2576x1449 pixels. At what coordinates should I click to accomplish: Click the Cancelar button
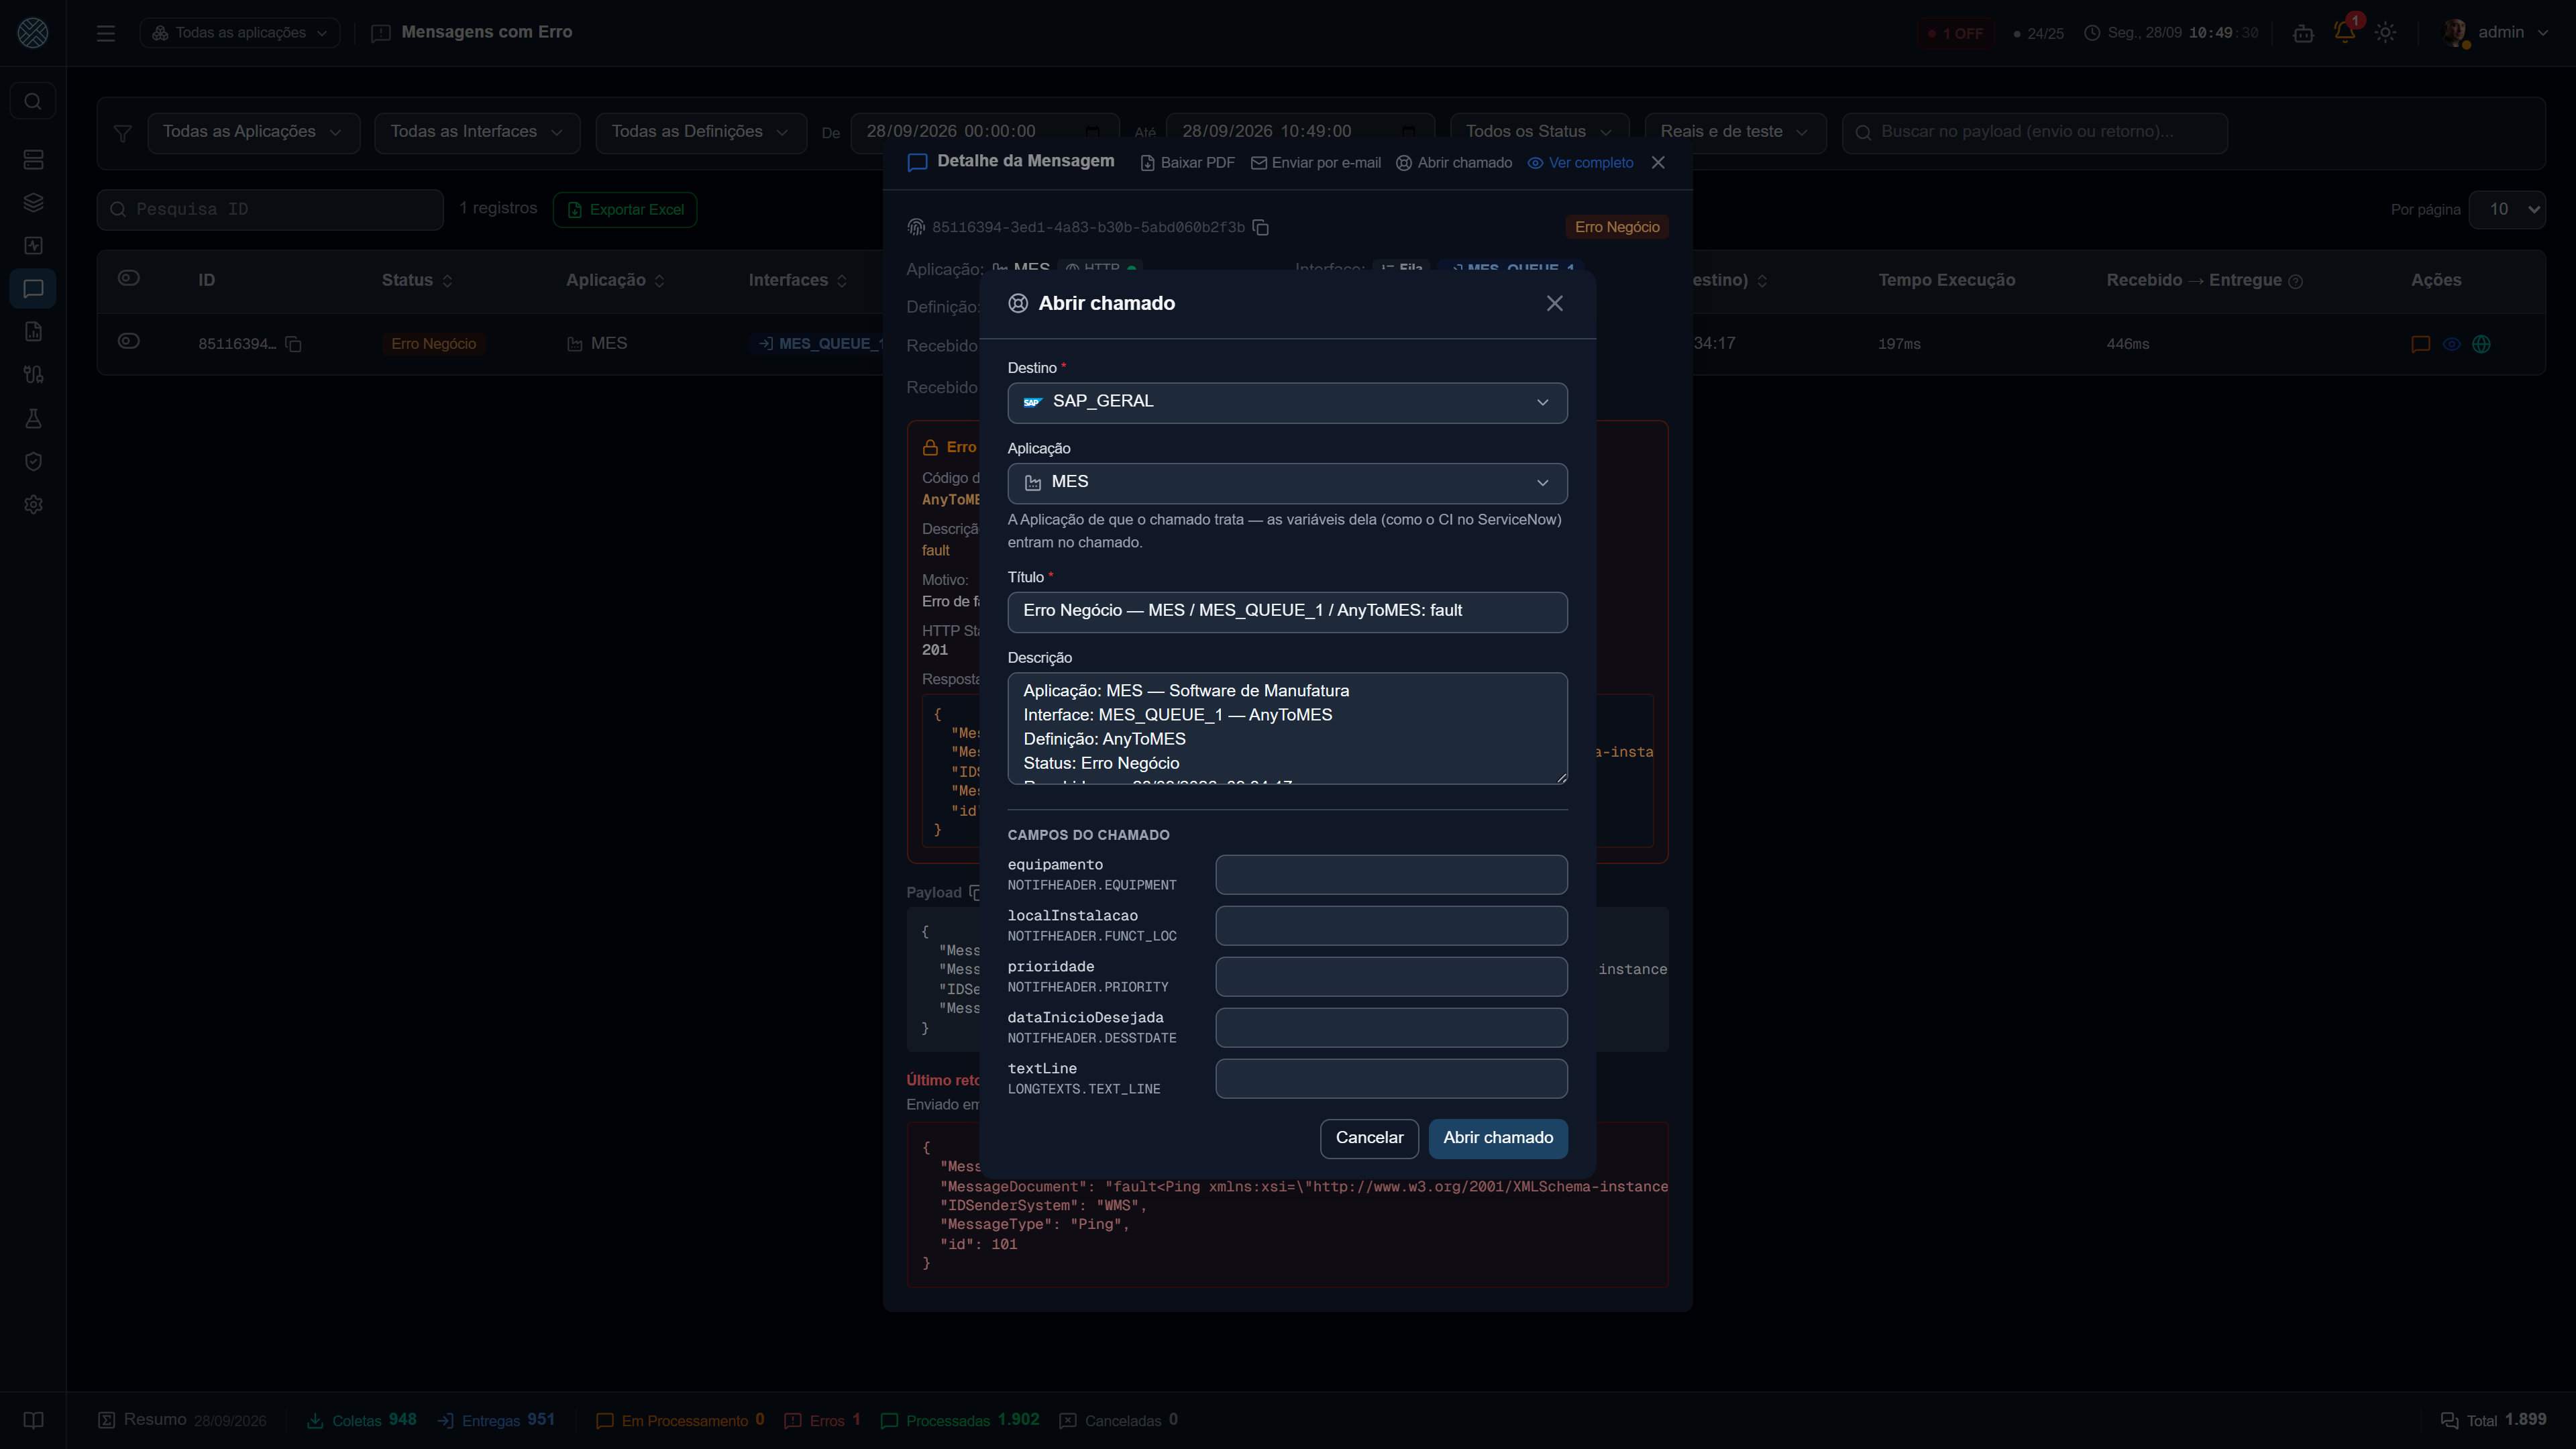(1369, 1138)
